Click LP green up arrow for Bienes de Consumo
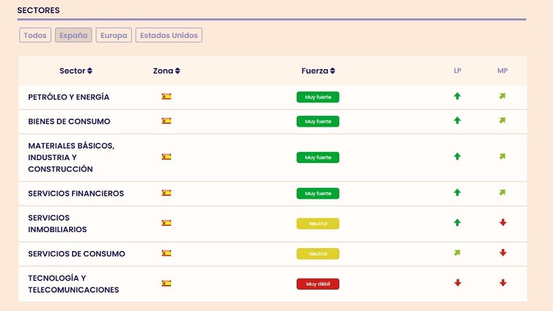Viewport: 553px width, 311px height. [457, 120]
